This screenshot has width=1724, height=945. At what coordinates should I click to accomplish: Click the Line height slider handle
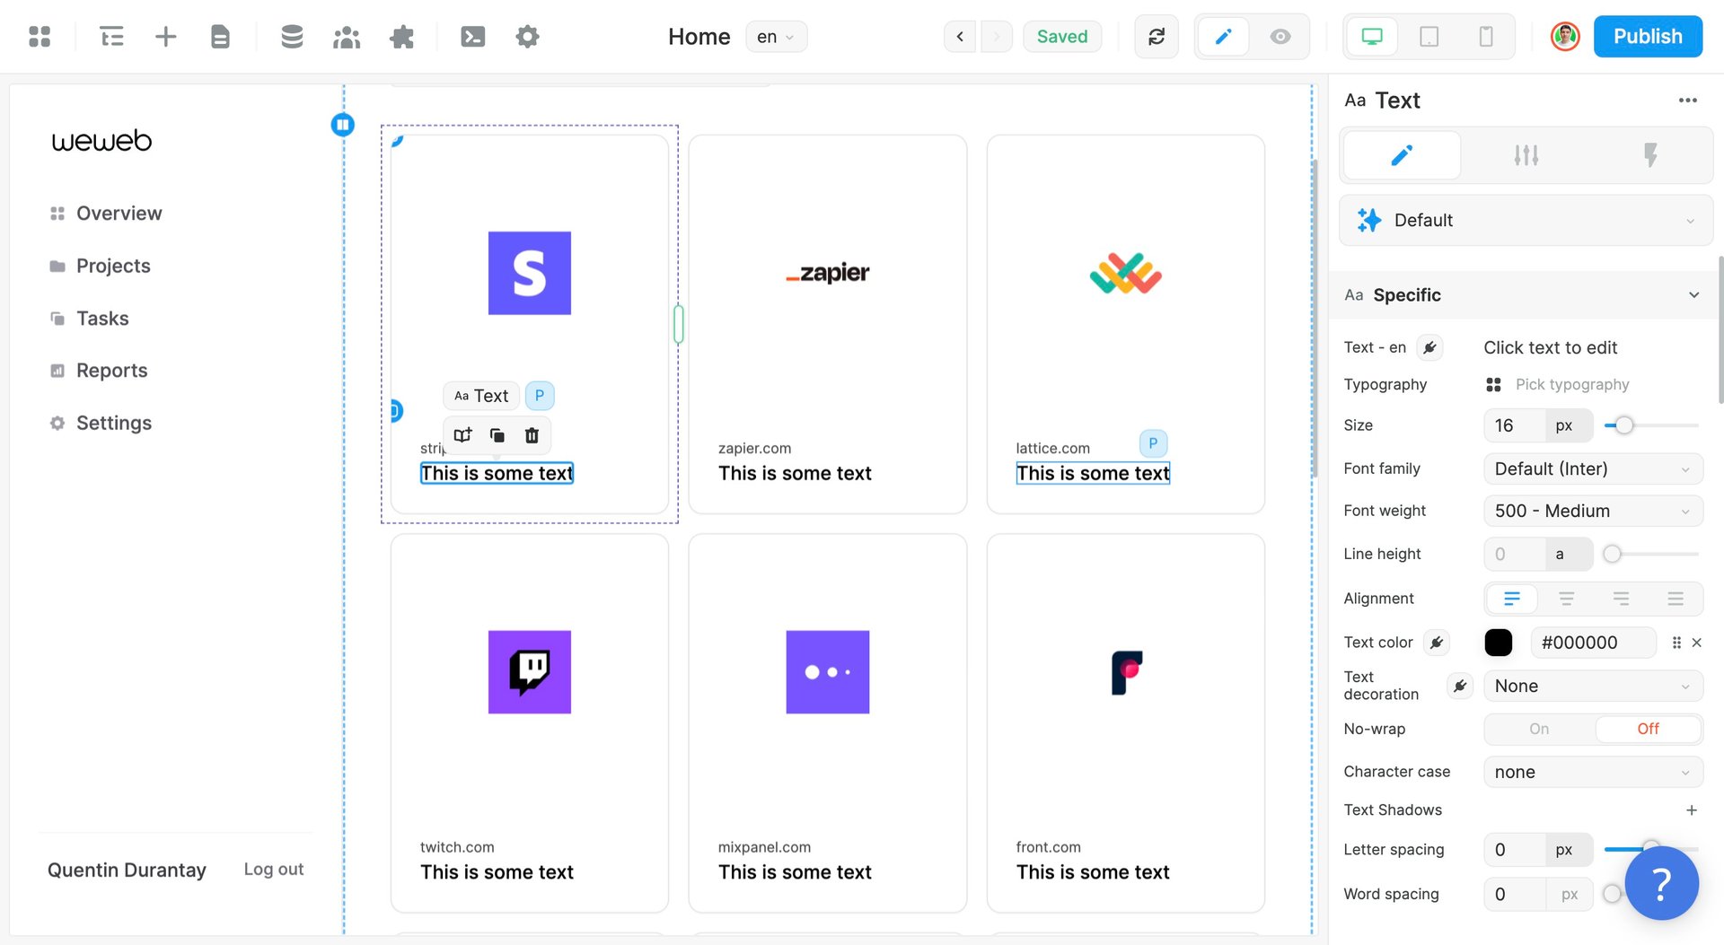[1613, 555]
